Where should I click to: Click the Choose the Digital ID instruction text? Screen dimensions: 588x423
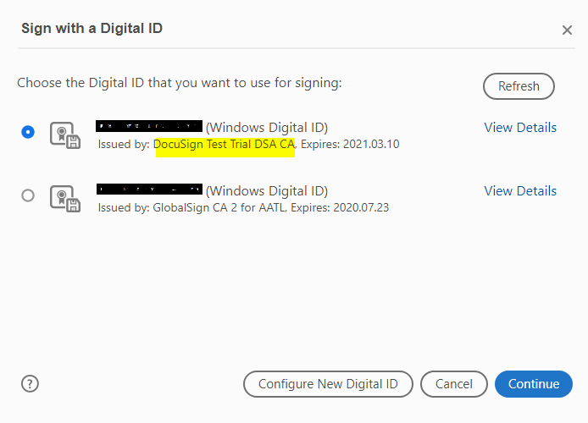[x=179, y=84]
